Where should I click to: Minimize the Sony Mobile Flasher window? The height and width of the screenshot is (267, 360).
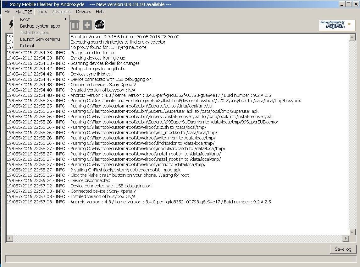click(342, 4)
